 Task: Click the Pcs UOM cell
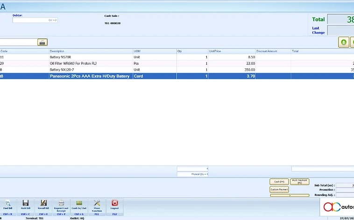click(155, 63)
